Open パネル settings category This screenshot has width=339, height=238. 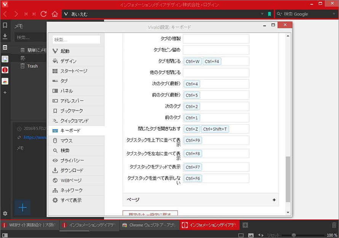(76, 91)
